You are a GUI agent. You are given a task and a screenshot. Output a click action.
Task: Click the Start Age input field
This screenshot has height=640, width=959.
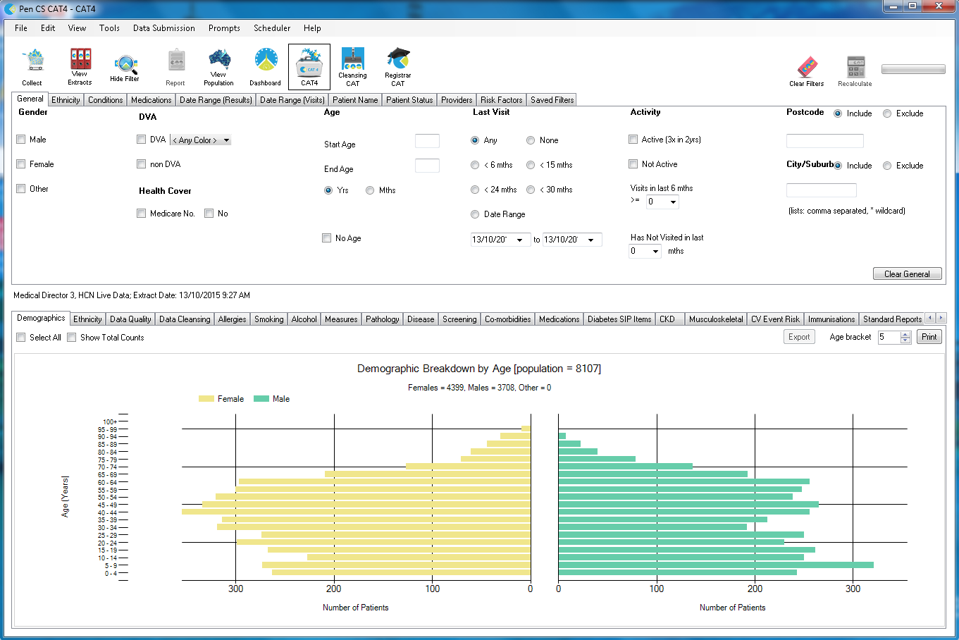tap(427, 141)
